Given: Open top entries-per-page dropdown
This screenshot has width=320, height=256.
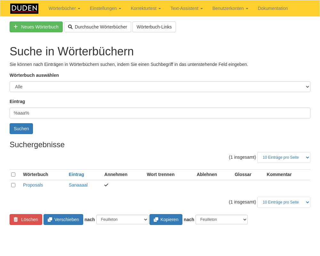Looking at the screenshot, I should (284, 157).
